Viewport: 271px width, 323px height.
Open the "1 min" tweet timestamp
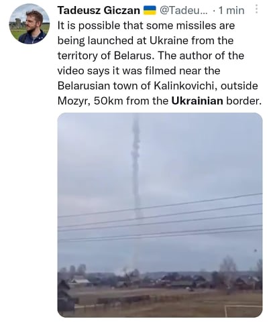(231, 11)
